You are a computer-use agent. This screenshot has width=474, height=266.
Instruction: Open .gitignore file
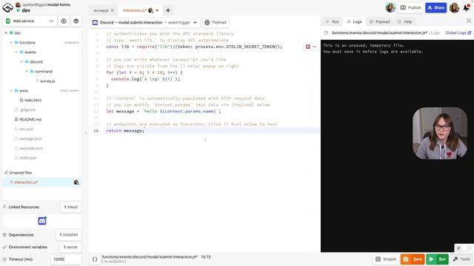click(27, 110)
